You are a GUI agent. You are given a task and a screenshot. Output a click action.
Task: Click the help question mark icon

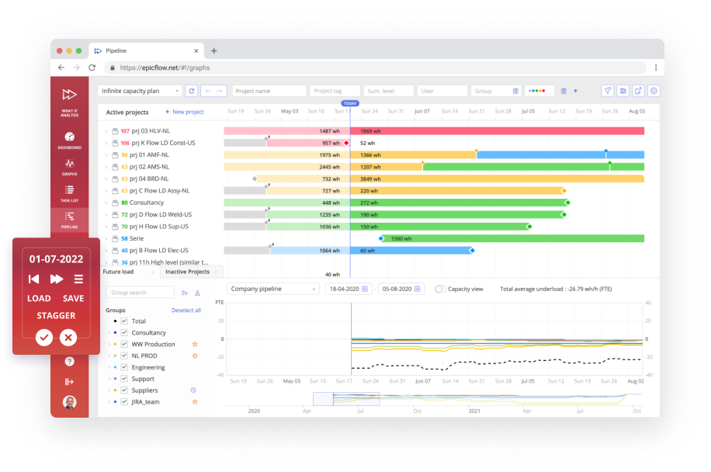click(x=70, y=361)
